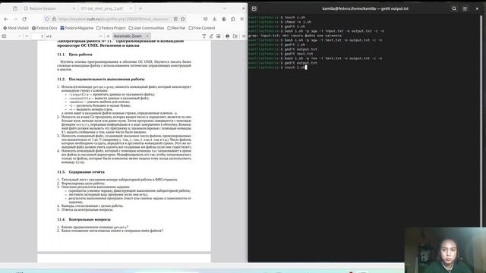Open the Fedora Docs bookmark
The image size is (486, 273).
point(44,28)
